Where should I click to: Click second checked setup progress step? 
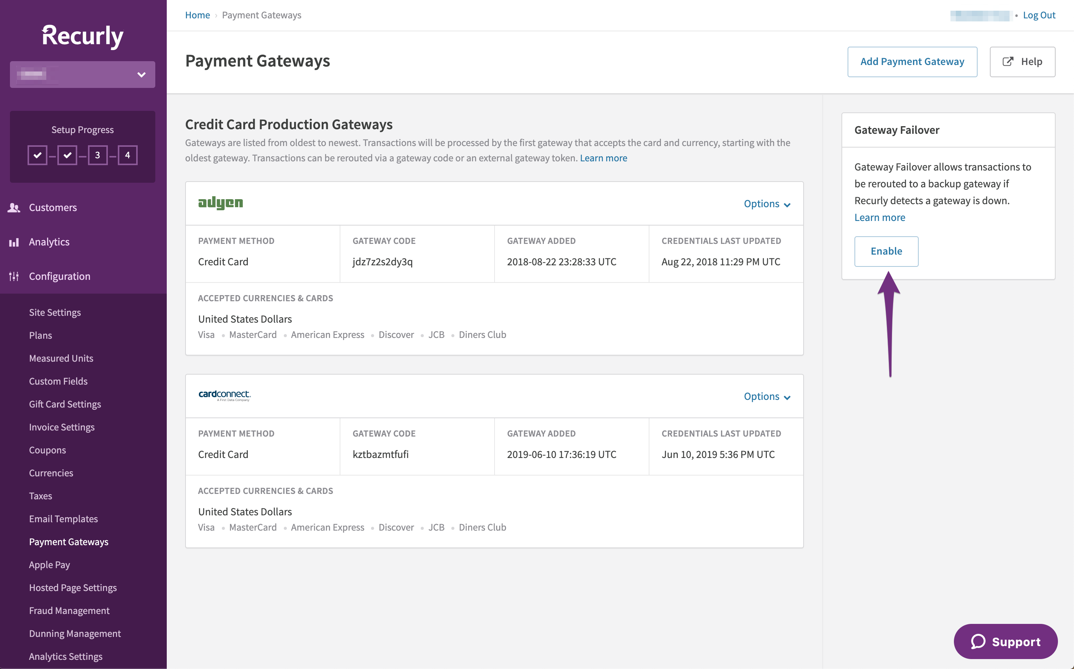tap(67, 155)
